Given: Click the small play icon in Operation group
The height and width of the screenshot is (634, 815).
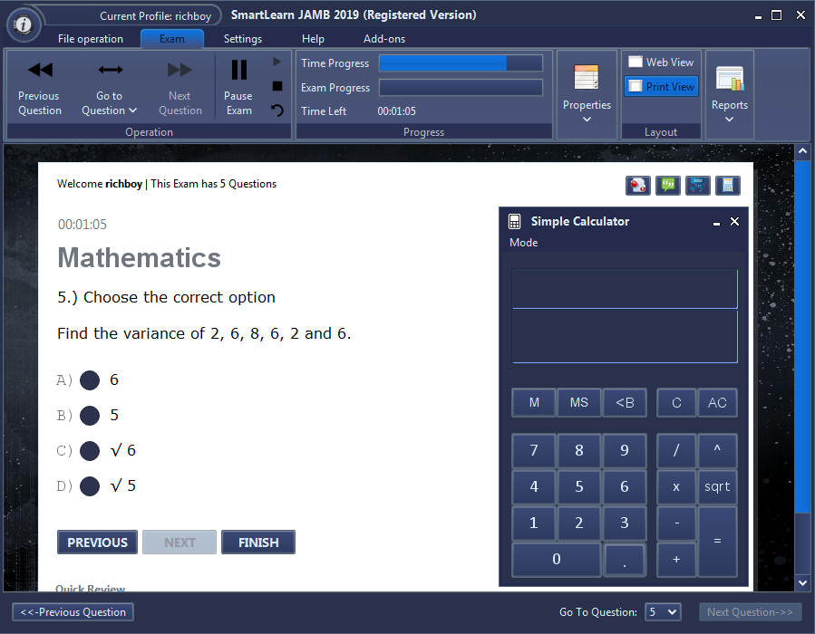Looking at the screenshot, I should [x=277, y=62].
